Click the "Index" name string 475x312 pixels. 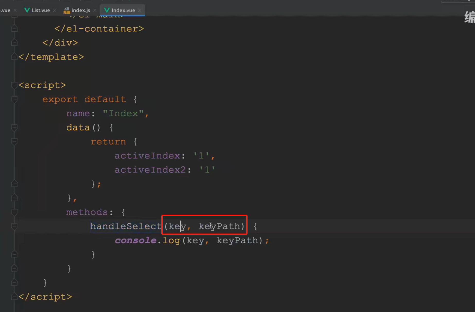[123, 113]
